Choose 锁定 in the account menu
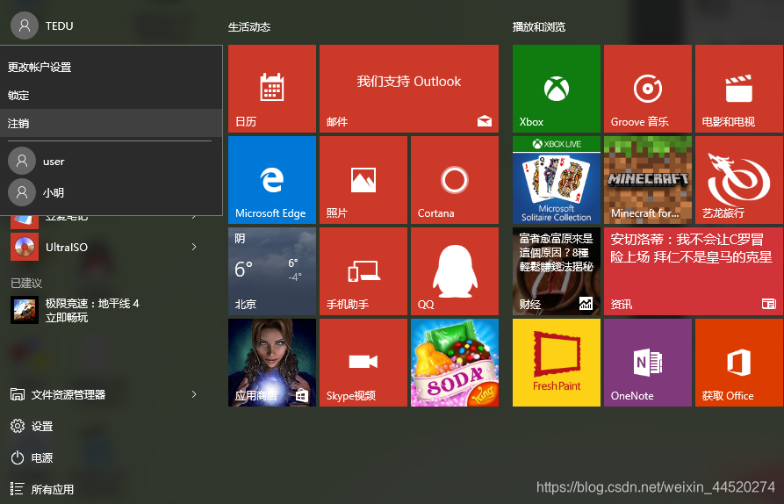The width and height of the screenshot is (784, 504). [x=111, y=95]
